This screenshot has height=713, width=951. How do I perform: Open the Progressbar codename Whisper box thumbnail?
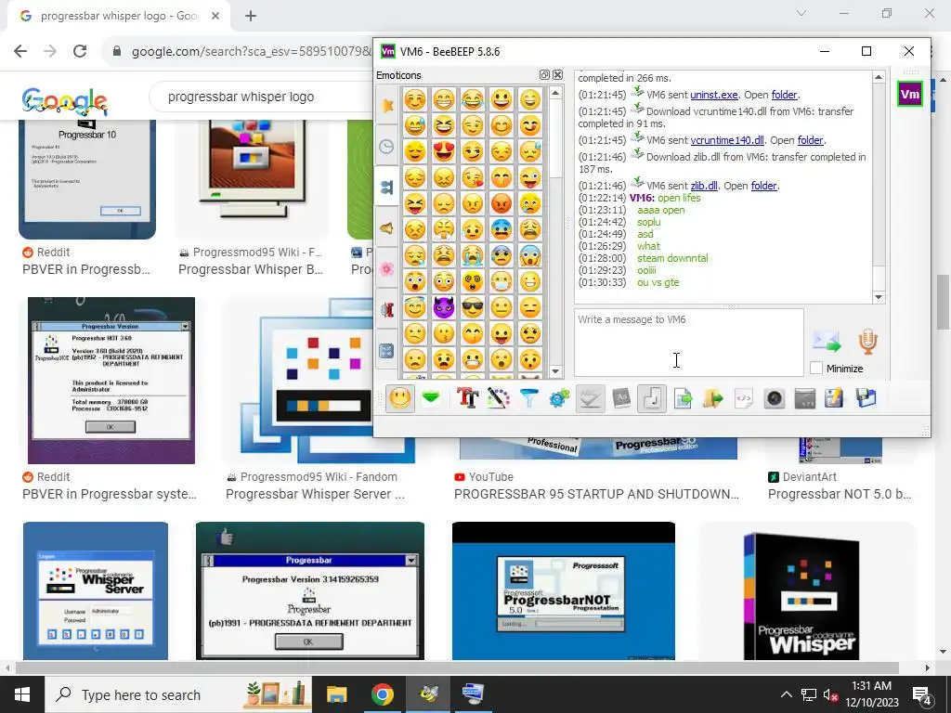click(808, 591)
